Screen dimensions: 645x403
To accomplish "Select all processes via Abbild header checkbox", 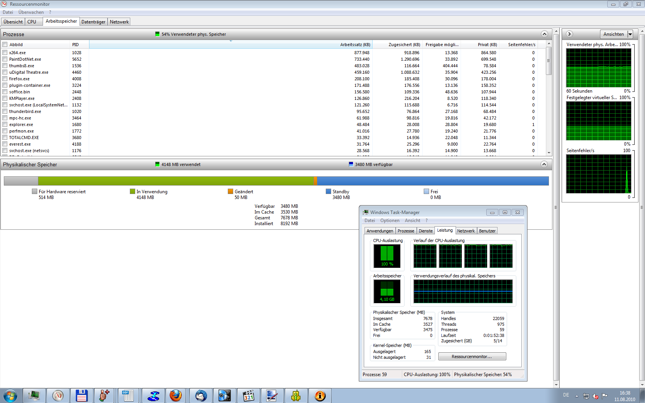I will point(5,45).
